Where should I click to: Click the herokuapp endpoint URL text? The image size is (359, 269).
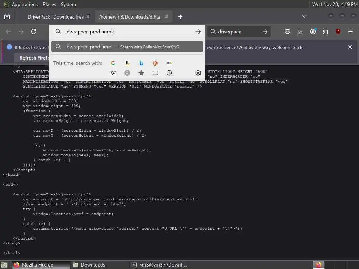130,199
